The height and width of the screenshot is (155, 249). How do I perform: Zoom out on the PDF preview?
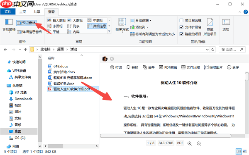point(199,143)
